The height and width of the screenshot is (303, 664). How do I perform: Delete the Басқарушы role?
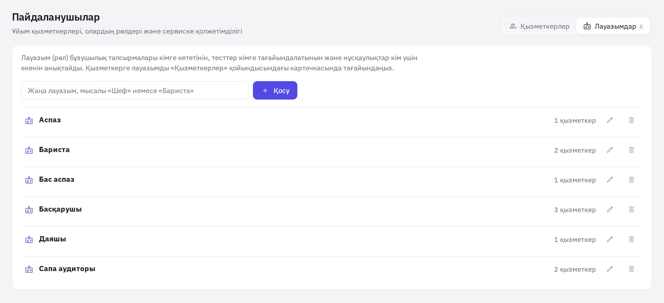632,209
